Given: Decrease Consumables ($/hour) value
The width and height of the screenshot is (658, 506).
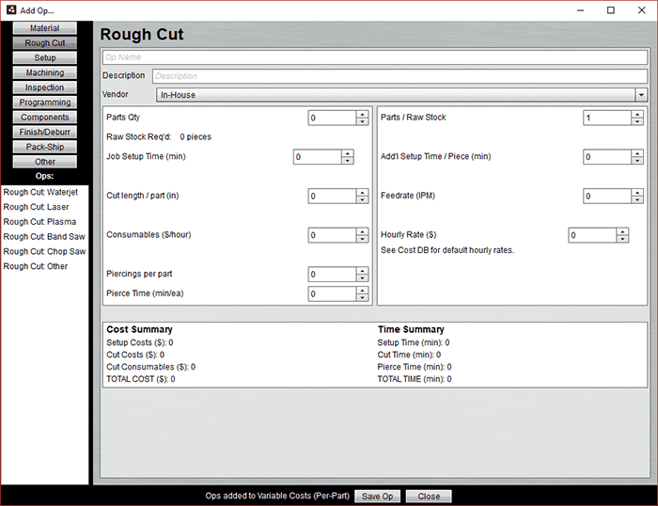Looking at the screenshot, I should (362, 239).
